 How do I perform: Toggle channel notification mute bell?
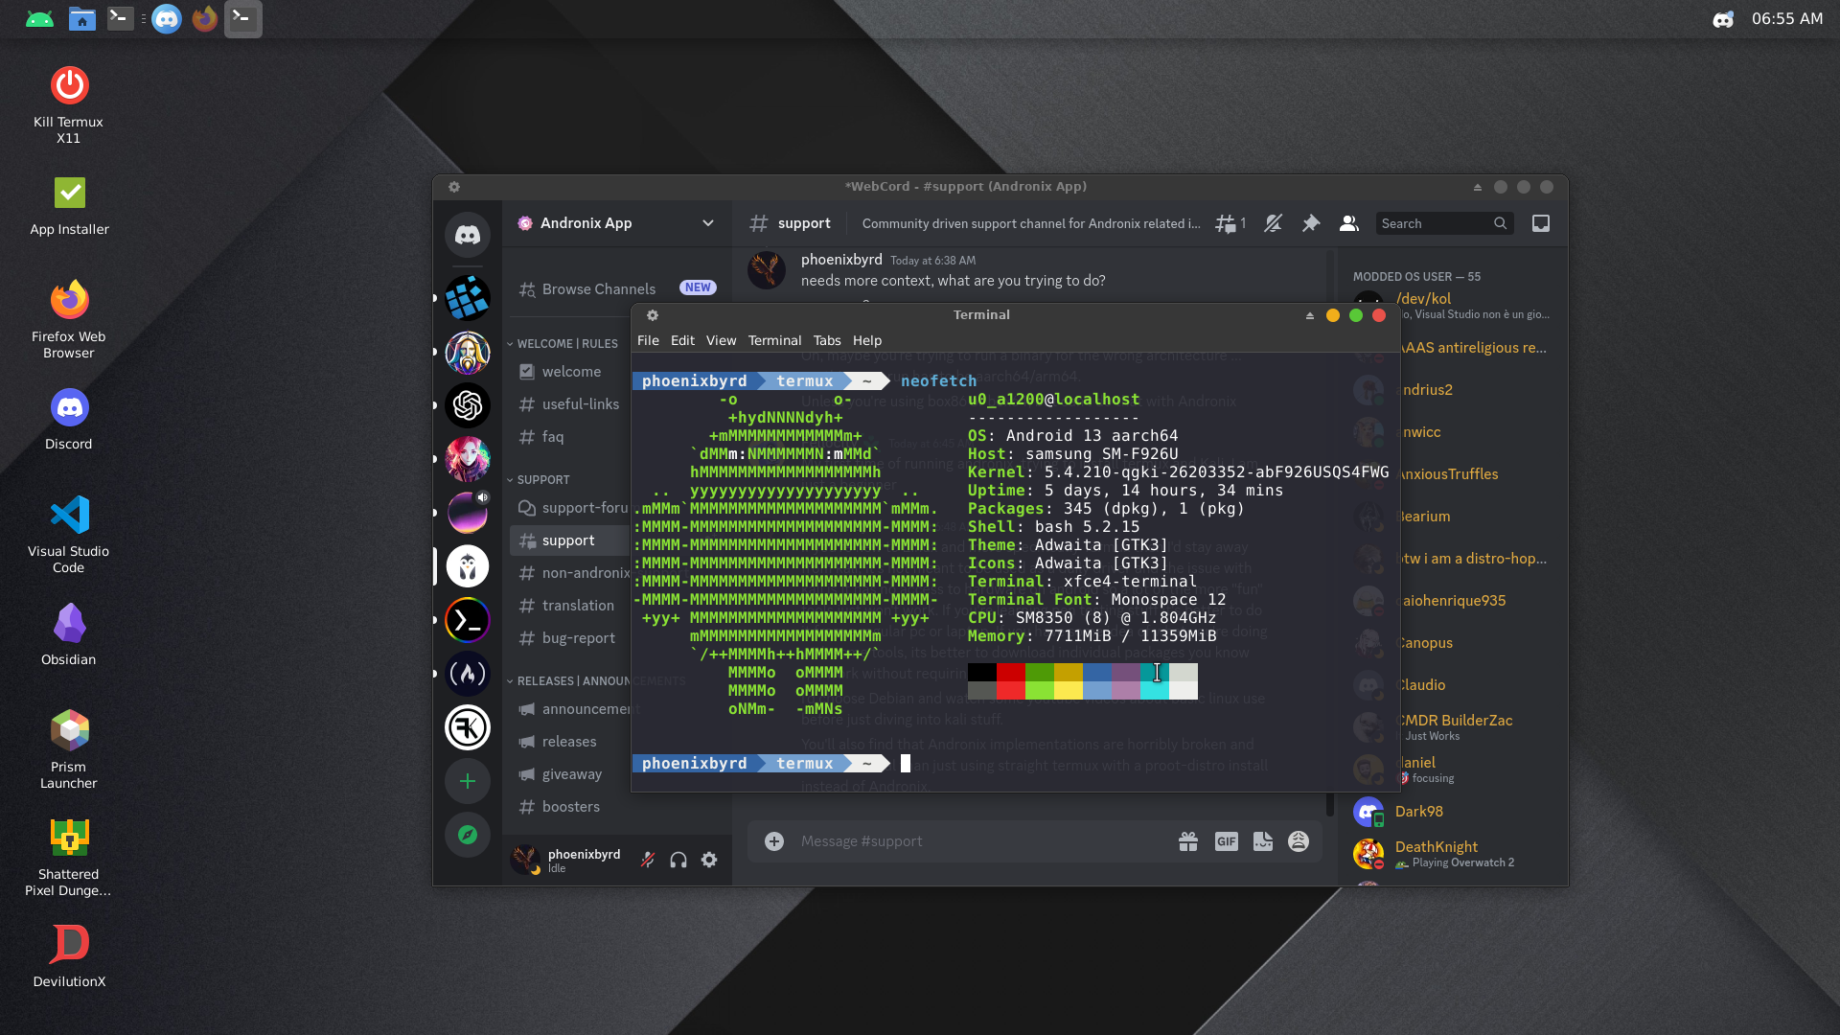(x=1273, y=223)
